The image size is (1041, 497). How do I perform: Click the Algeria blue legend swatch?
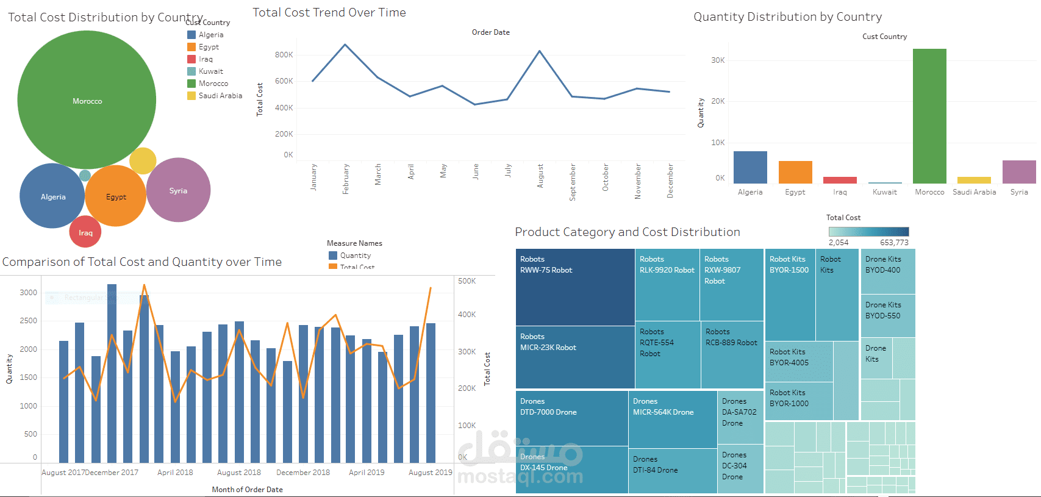point(191,35)
